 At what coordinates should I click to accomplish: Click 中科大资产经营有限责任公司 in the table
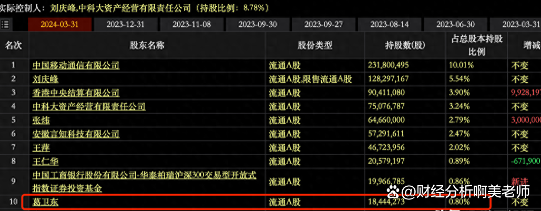pos(89,106)
